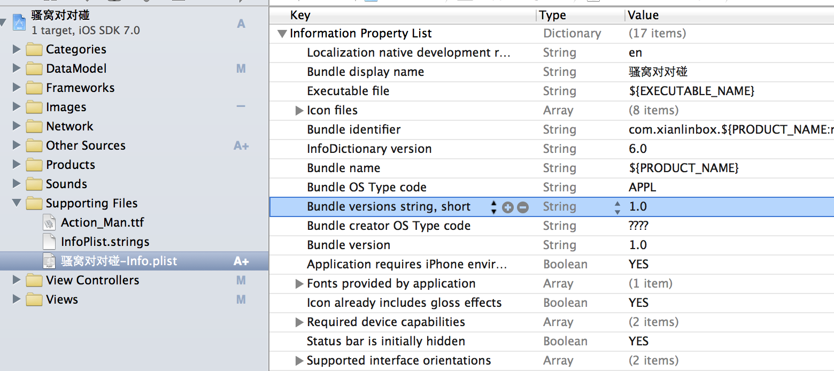Click the Views folder icon
Screen dimensions: 834x371
tap(34, 300)
